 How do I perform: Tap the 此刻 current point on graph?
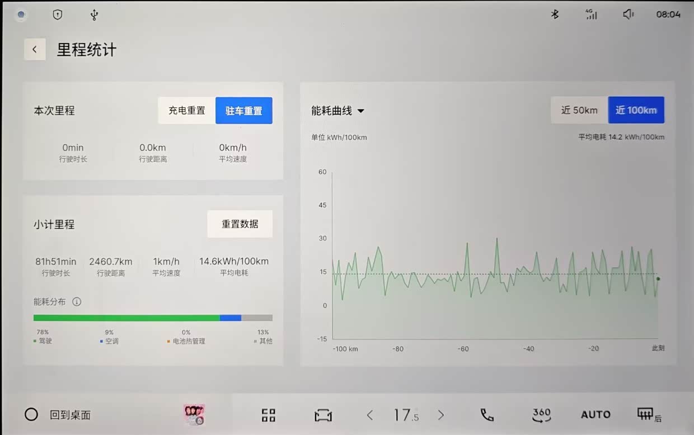pyautogui.click(x=658, y=278)
